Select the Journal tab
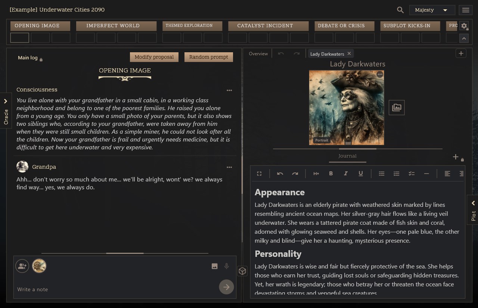 pyautogui.click(x=347, y=156)
